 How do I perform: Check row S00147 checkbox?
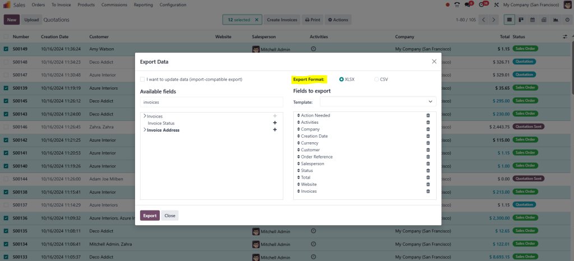[x=6, y=75]
